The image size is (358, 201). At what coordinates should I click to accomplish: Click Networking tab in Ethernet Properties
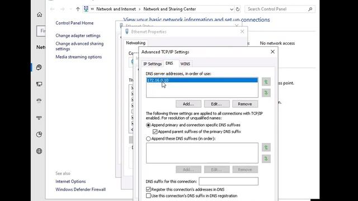tap(135, 43)
